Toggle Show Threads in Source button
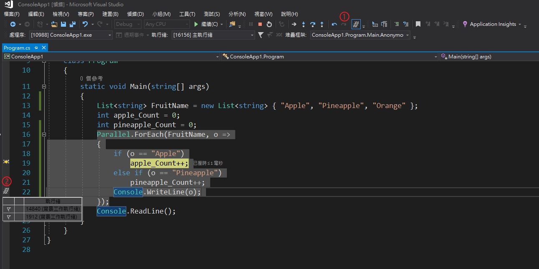This screenshot has height=269, width=539. 356,25
